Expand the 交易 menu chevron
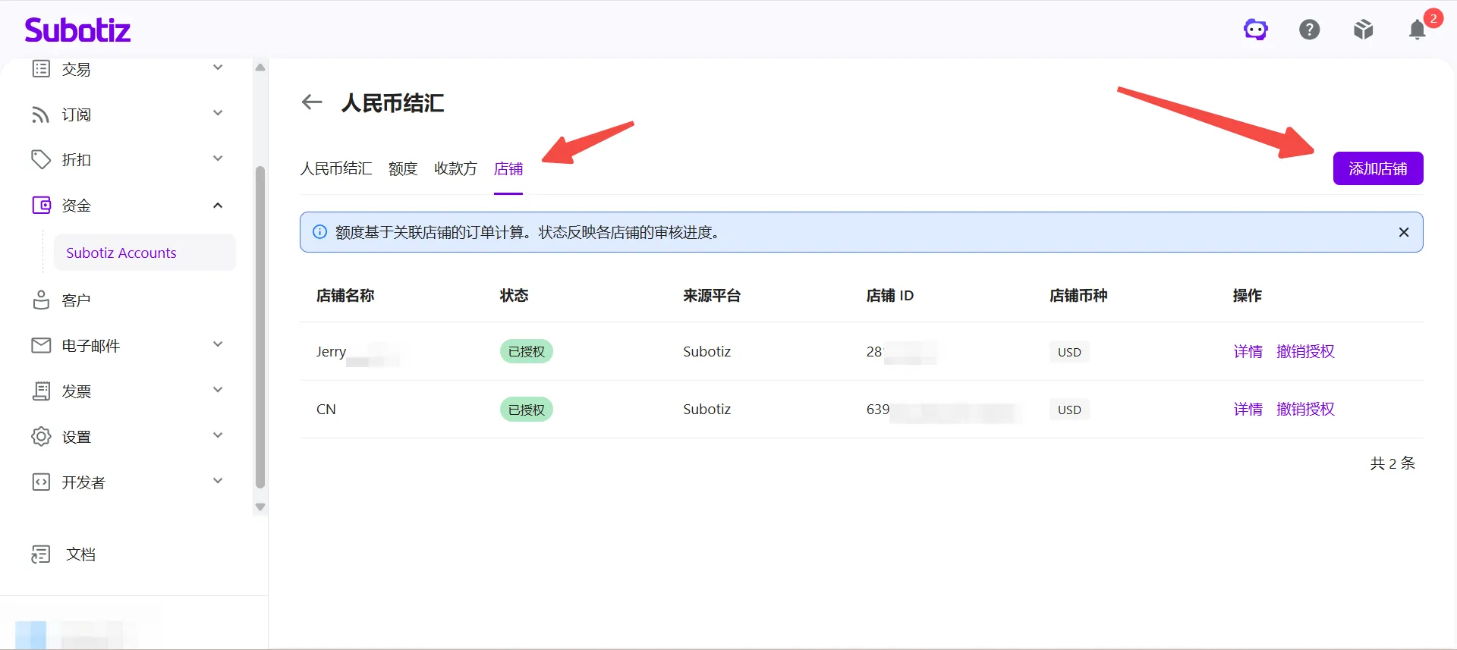Image resolution: width=1457 pixels, height=650 pixels. tap(218, 68)
